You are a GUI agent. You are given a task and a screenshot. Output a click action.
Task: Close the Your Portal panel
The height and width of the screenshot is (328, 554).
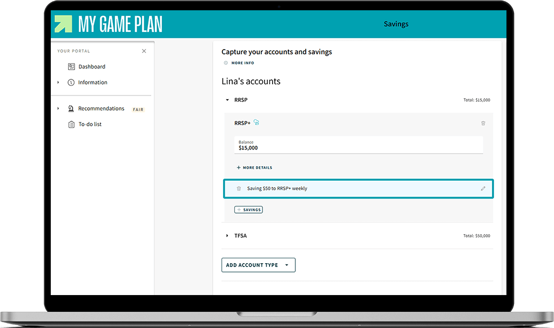[144, 51]
